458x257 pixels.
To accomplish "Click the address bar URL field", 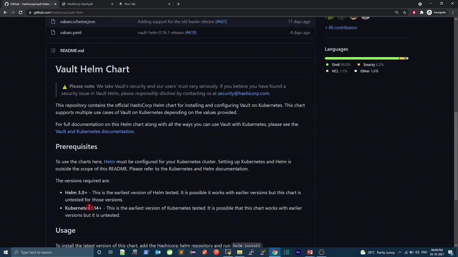I will coord(211,12).
